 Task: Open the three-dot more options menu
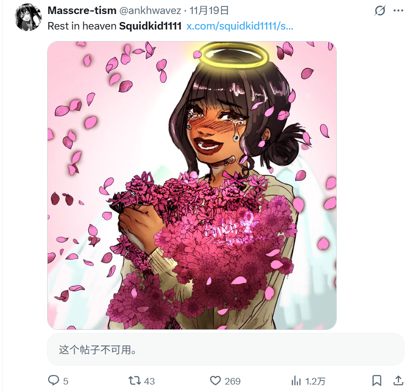[x=398, y=11]
